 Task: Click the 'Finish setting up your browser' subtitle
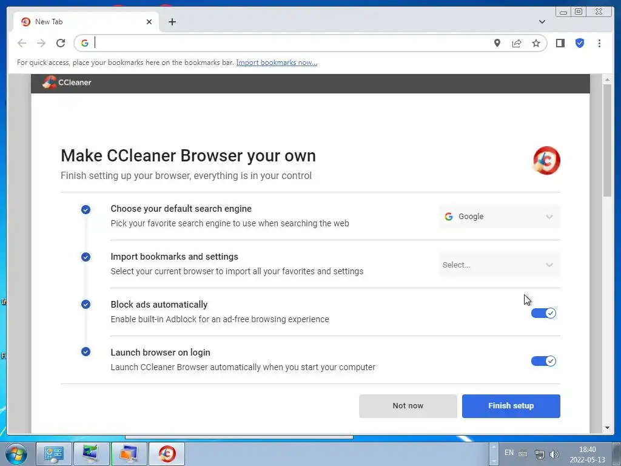(x=186, y=176)
